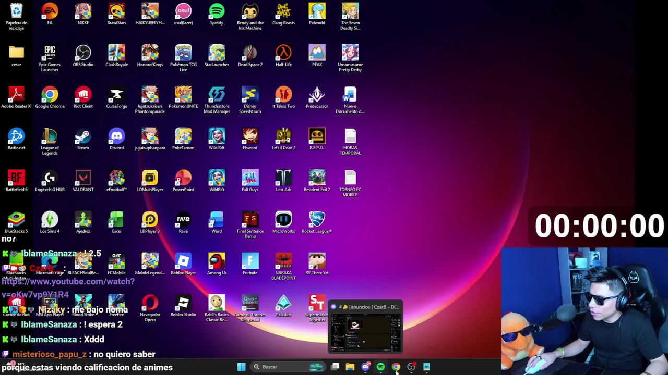Launch the VALORANT desktop shortcut

coord(83,181)
